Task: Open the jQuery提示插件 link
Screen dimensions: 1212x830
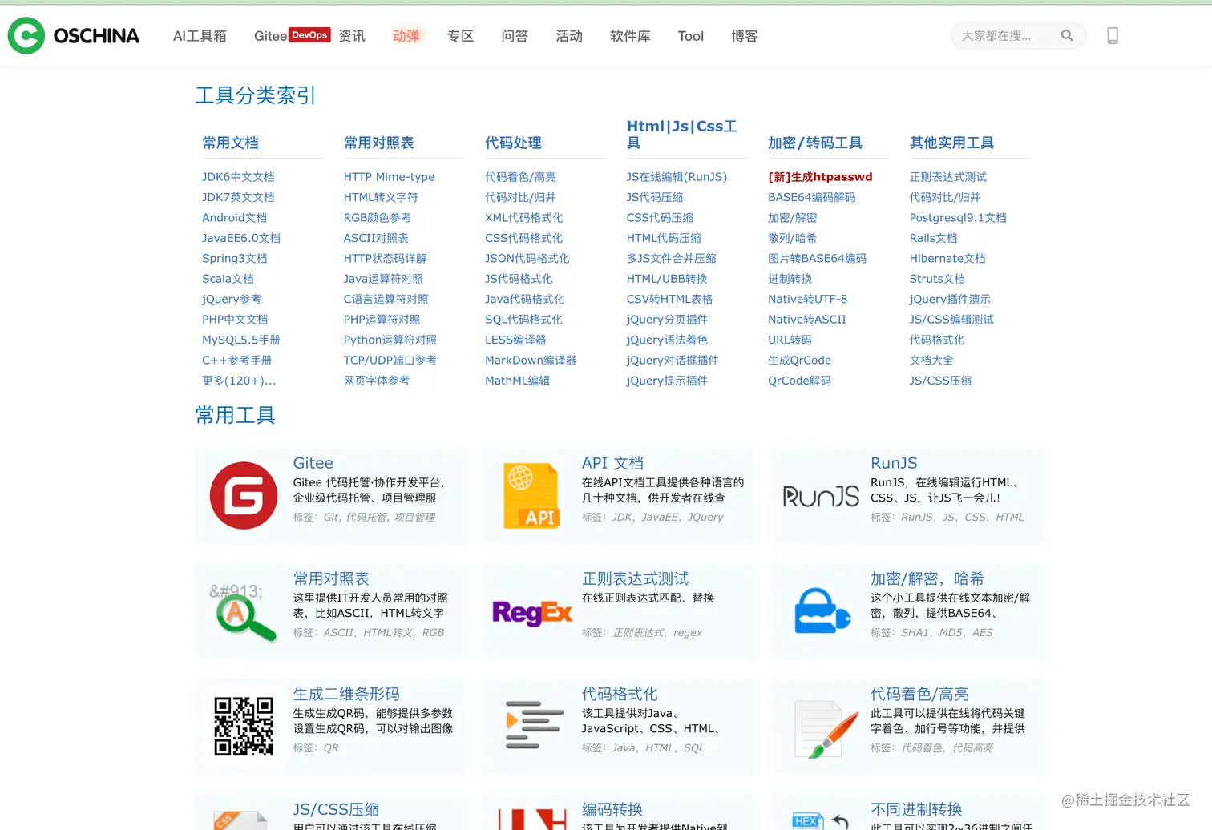Action: [x=667, y=381]
